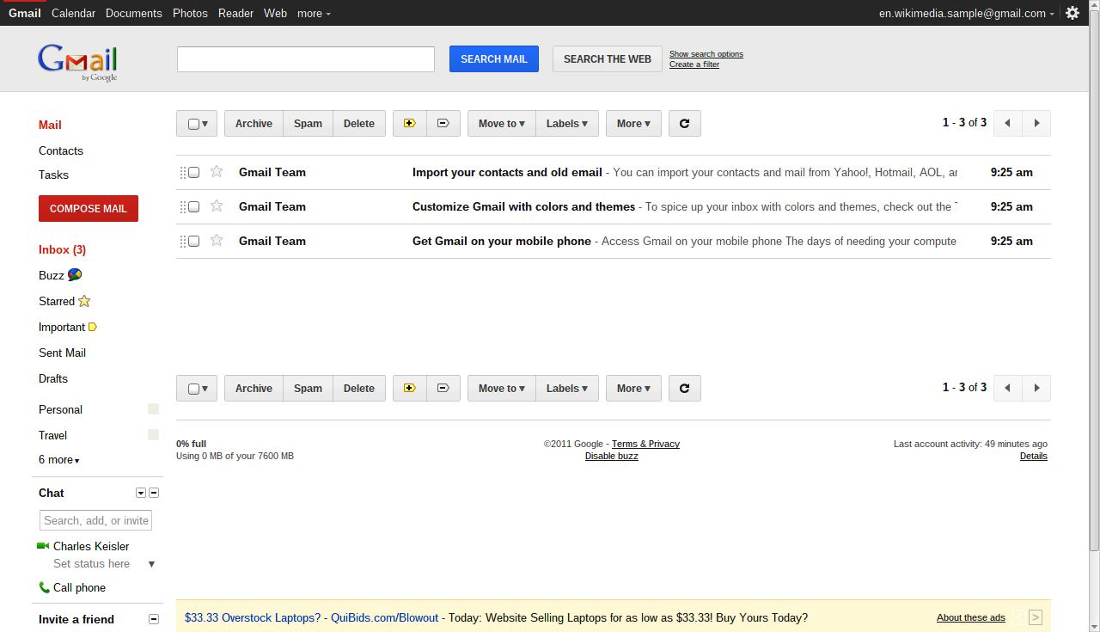
Task: Open Web from the top bar
Action: tap(275, 13)
